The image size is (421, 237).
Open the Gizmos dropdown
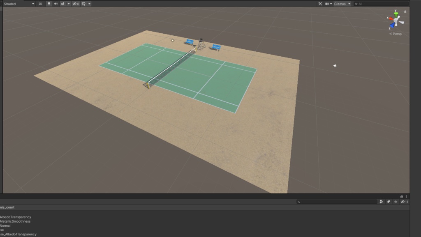click(340, 3)
